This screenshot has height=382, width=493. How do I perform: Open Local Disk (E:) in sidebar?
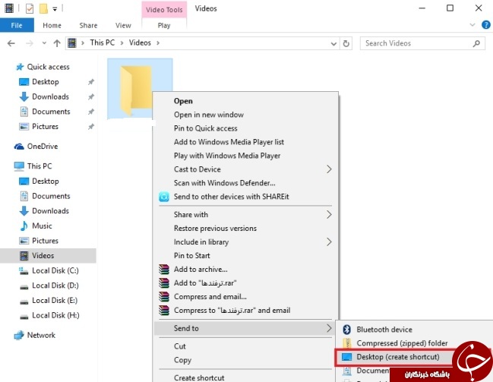pos(49,300)
